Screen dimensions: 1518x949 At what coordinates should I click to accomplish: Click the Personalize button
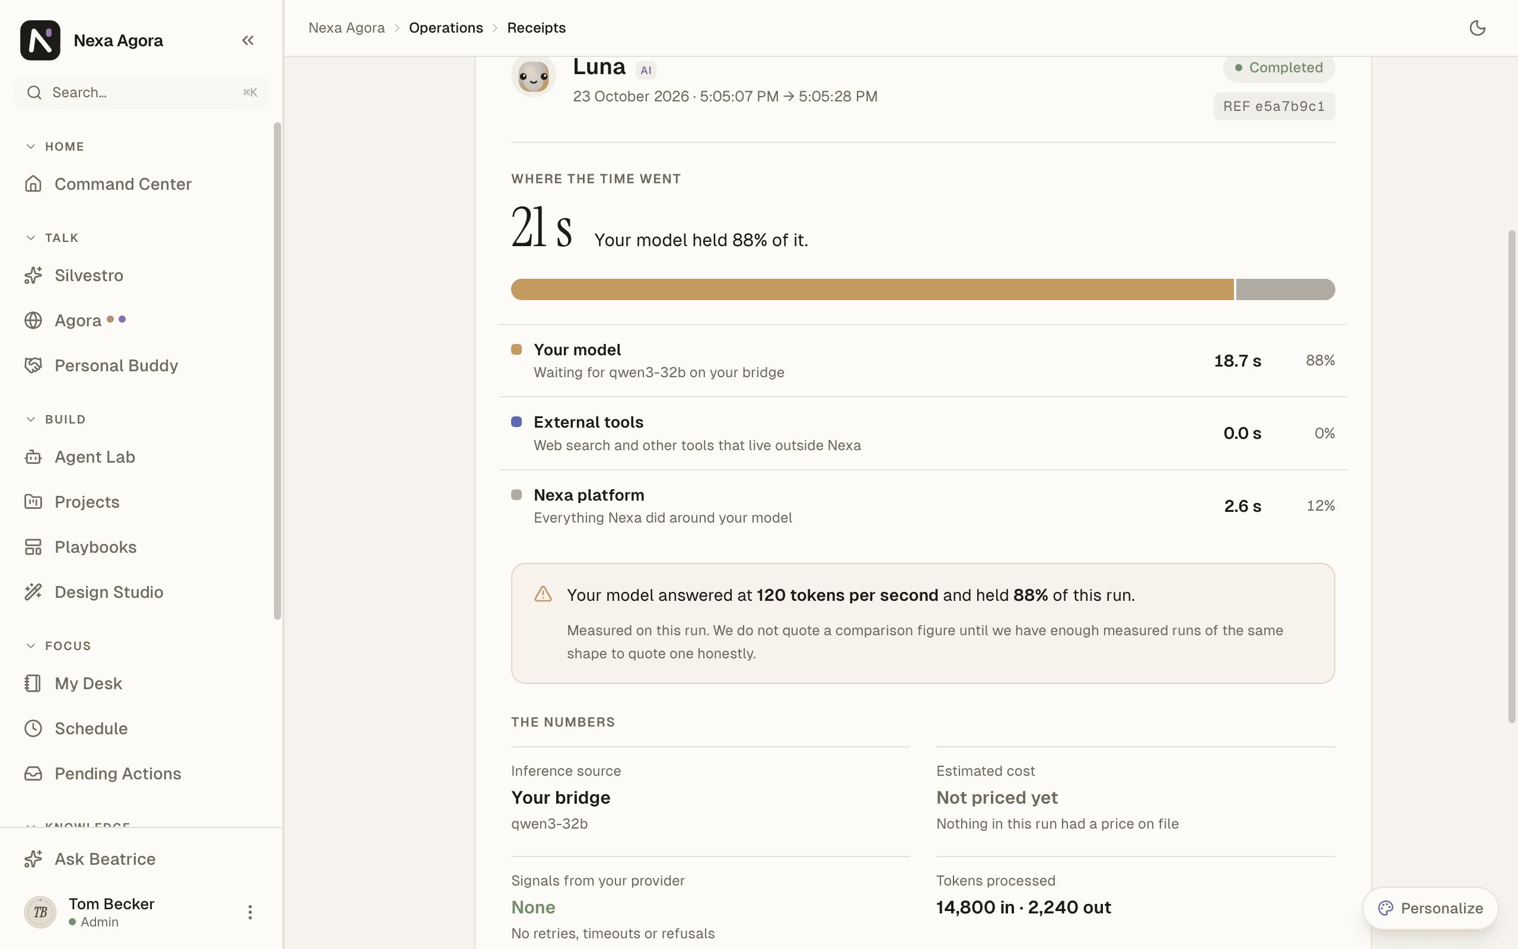[1430, 908]
